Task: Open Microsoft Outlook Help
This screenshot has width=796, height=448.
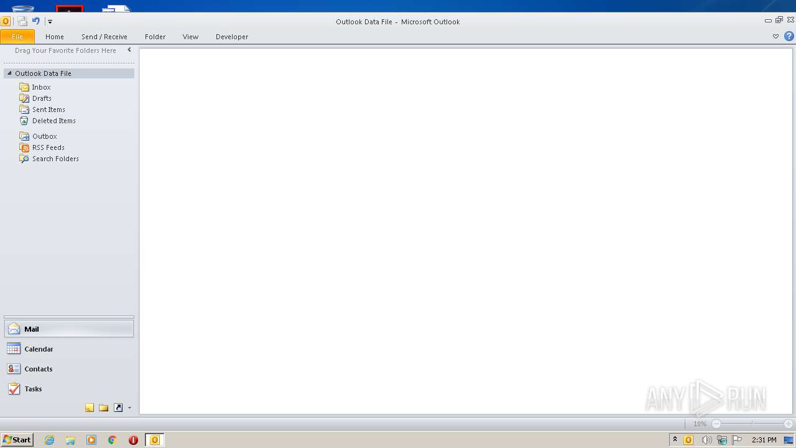Action: click(x=789, y=37)
